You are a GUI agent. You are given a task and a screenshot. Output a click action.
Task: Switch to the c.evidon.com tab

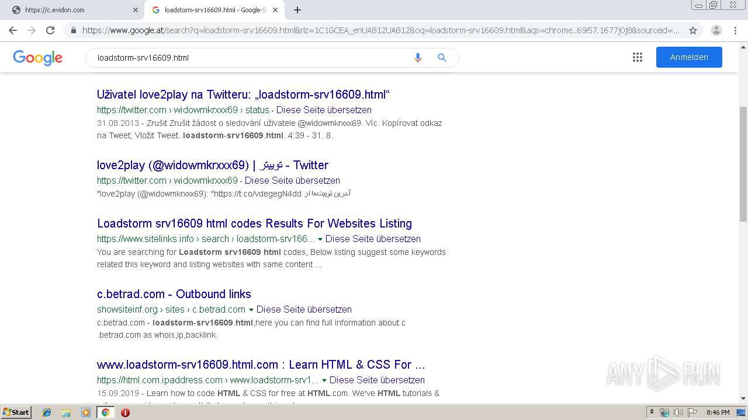pyautogui.click(x=73, y=10)
